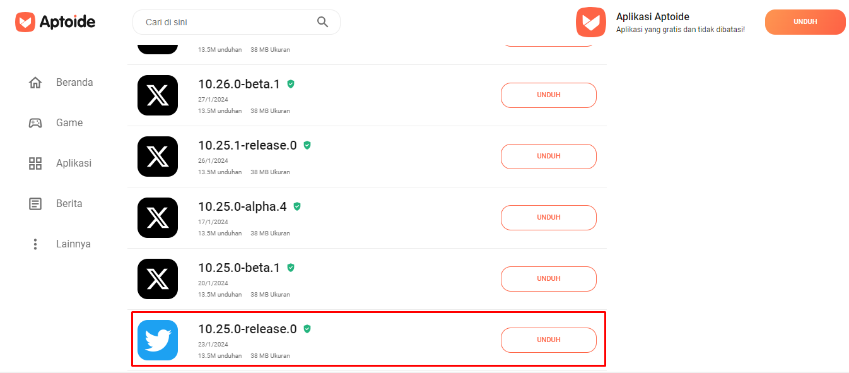Click the orange UNDUH button for the Aptoide app
Image resolution: width=849 pixels, height=373 pixels.
click(805, 22)
